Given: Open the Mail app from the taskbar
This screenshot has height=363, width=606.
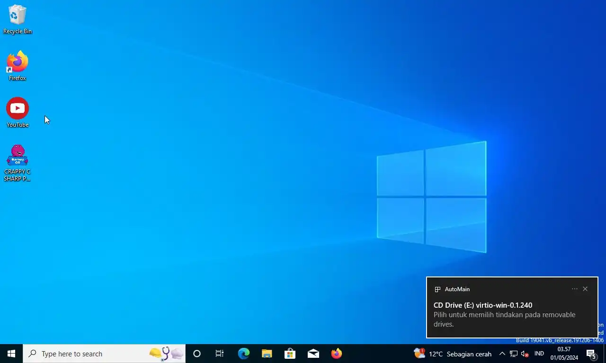Looking at the screenshot, I should [313, 354].
